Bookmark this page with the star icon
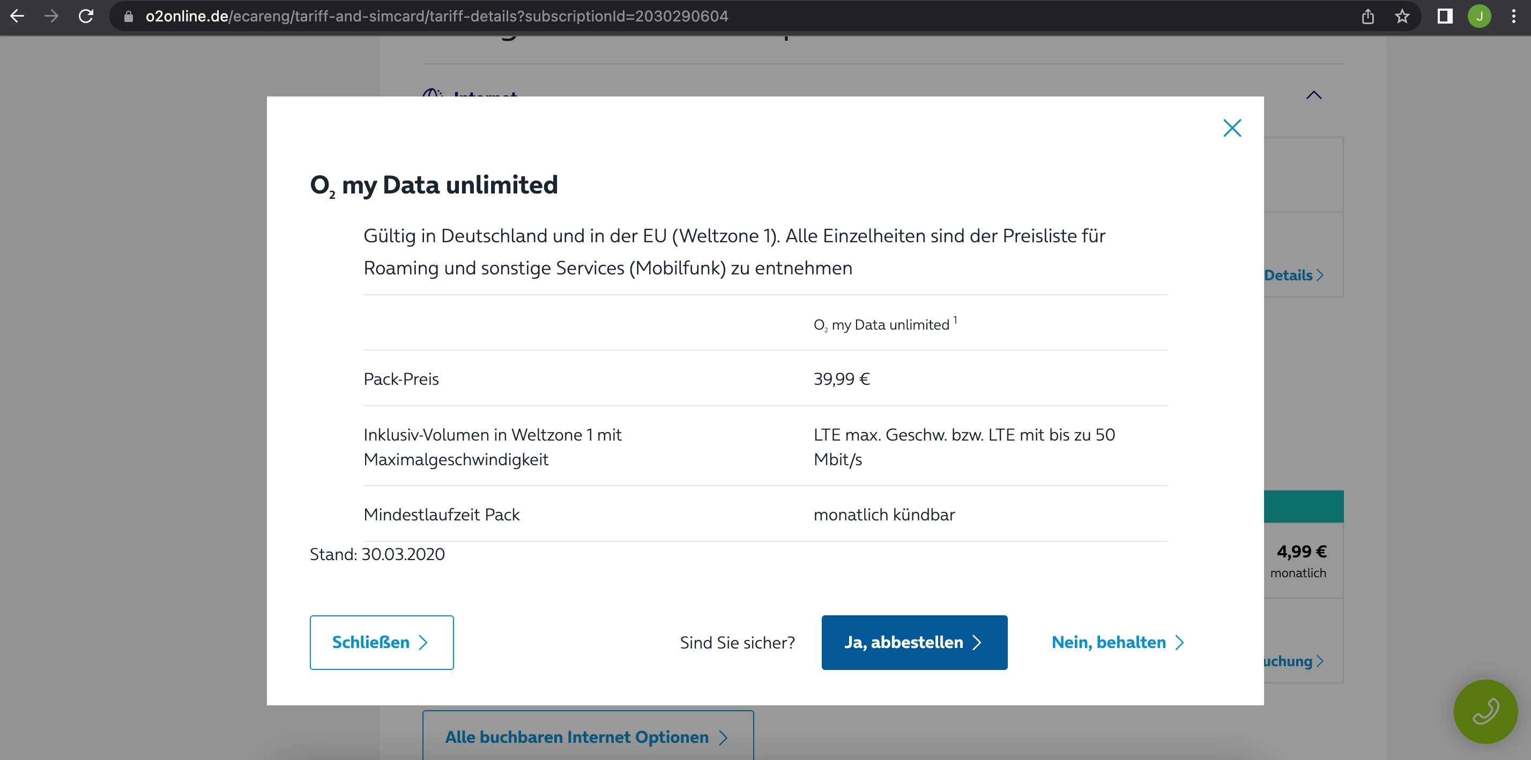Viewport: 1531px width, 760px height. (x=1402, y=16)
